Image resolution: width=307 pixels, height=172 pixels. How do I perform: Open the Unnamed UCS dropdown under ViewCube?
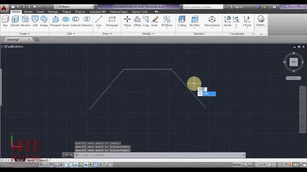[293, 78]
